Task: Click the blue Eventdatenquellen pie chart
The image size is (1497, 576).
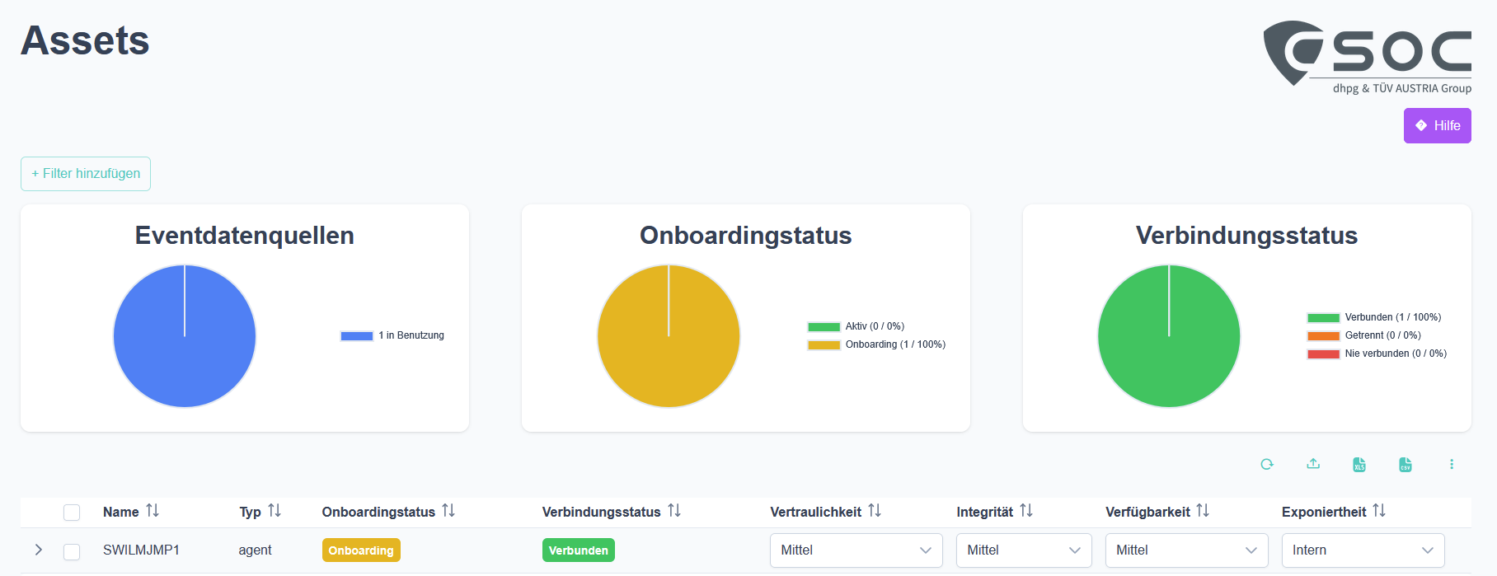Action: pyautogui.click(x=185, y=336)
